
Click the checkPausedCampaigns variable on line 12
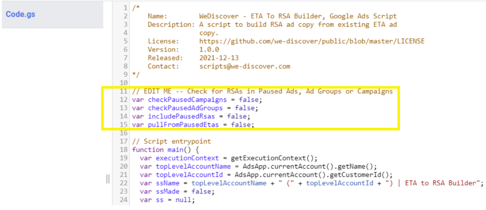(187, 100)
